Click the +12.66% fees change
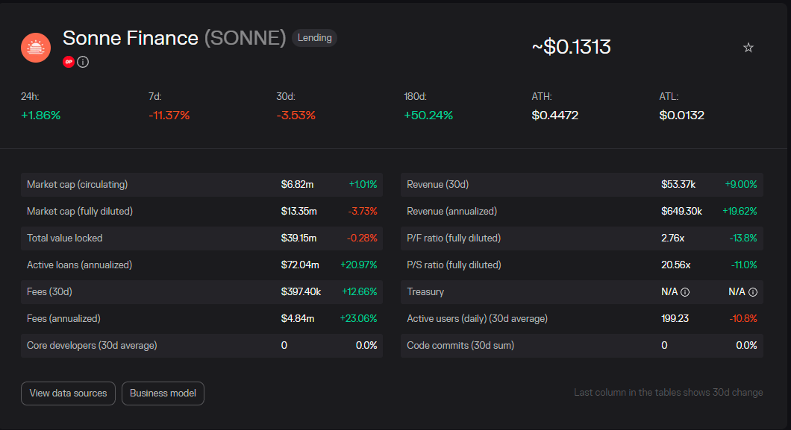The width and height of the screenshot is (791, 430). [360, 292]
